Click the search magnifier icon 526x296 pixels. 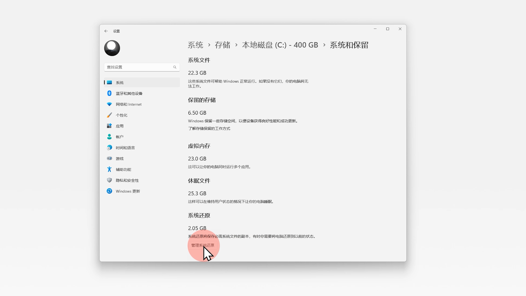click(175, 67)
